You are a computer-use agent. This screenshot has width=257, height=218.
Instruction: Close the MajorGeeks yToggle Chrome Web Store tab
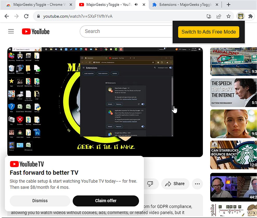click(71, 5)
